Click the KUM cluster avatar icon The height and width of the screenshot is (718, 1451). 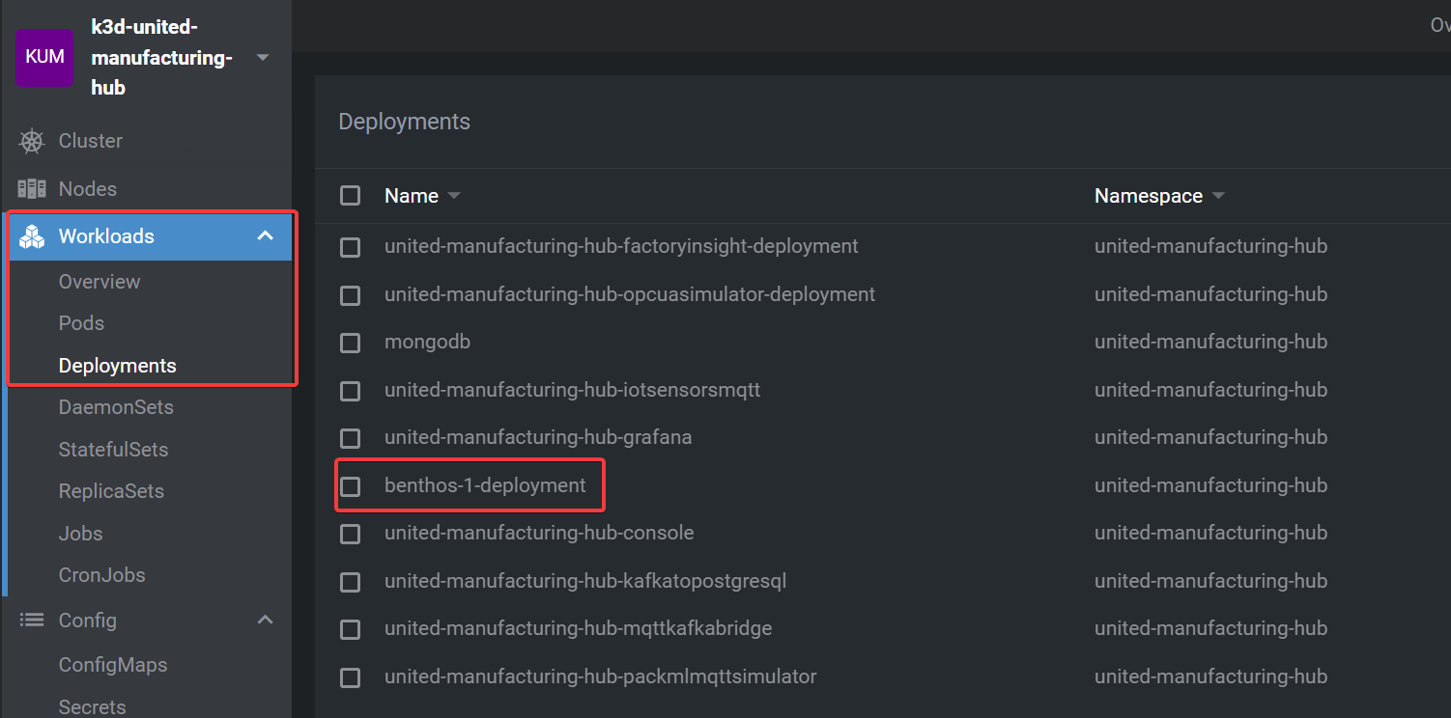[x=43, y=57]
